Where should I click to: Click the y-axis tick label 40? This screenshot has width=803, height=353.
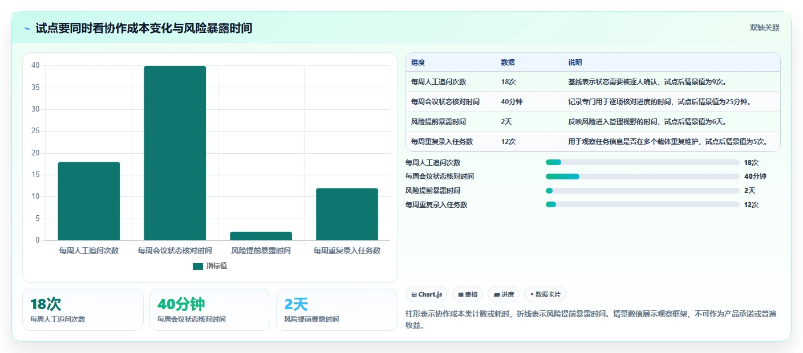tap(35, 65)
